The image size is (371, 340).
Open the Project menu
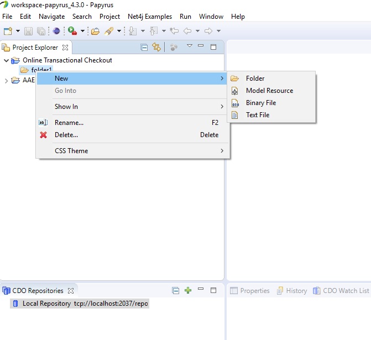coord(109,17)
